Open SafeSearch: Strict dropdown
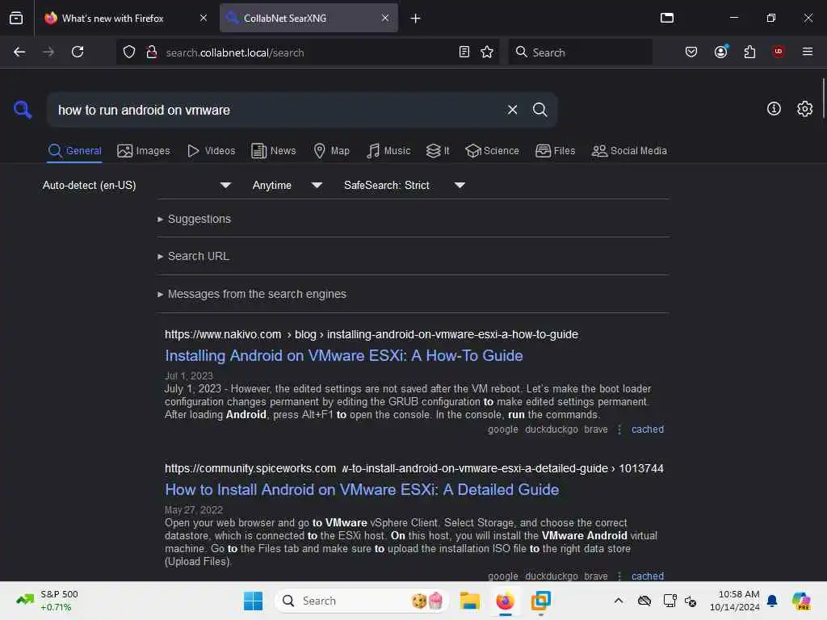827x620 pixels. click(404, 185)
